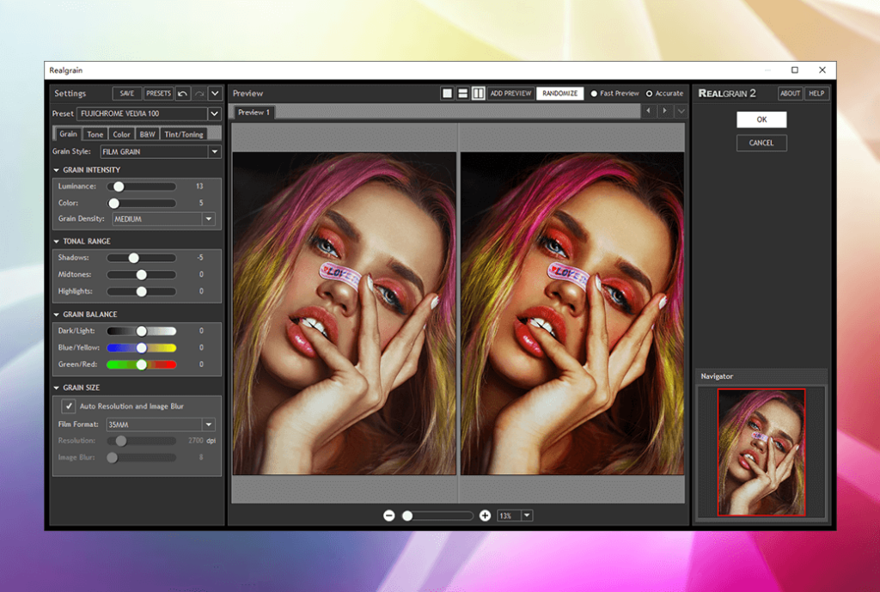This screenshot has height=592, width=880.
Task: Click the Shadows slider handle
Action: [133, 258]
